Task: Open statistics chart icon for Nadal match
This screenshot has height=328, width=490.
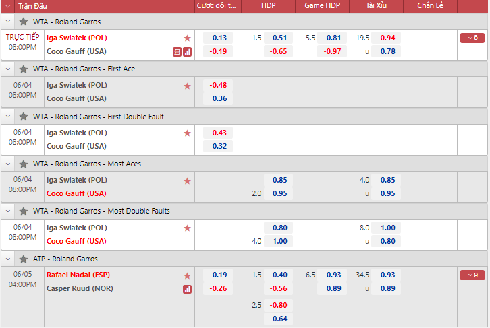Action: tap(187, 289)
